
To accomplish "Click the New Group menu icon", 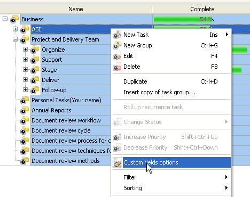I will 117,45.
